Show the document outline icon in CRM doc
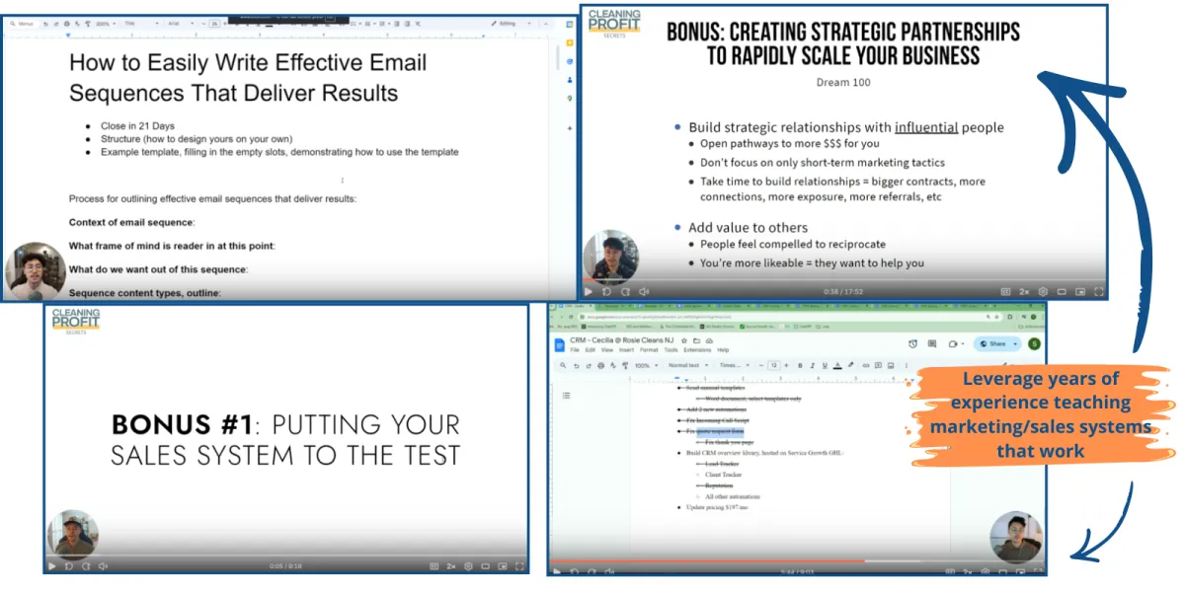Screen dimensions: 1185x592 (566, 395)
